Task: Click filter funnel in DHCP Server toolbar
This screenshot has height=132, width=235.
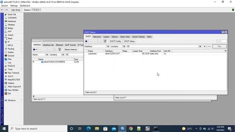Action: tap(105, 41)
